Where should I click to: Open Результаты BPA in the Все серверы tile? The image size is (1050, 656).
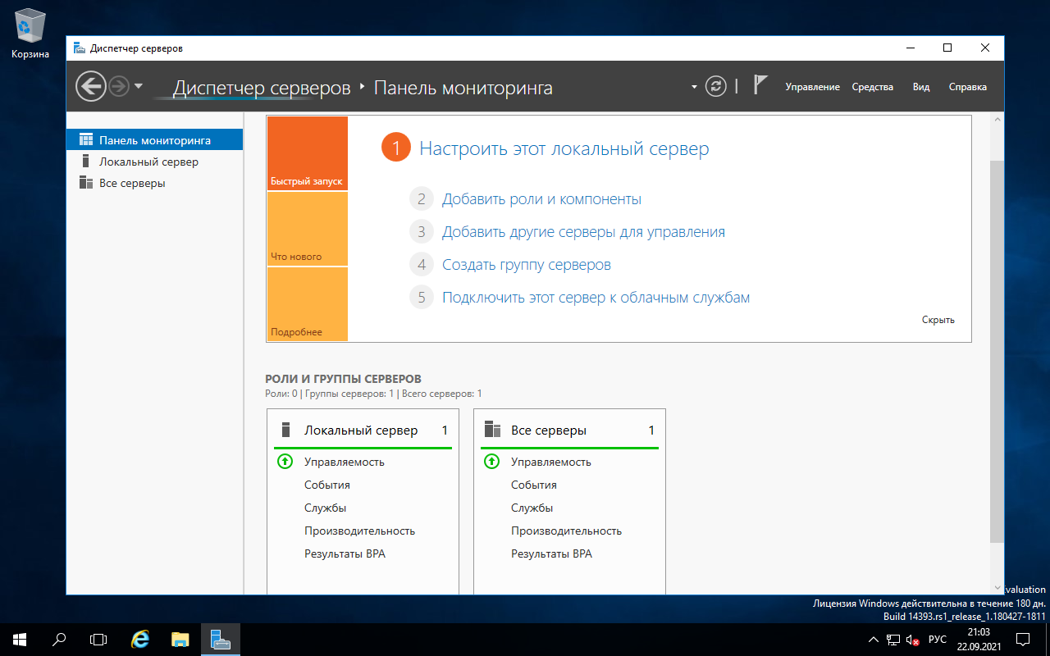click(551, 553)
